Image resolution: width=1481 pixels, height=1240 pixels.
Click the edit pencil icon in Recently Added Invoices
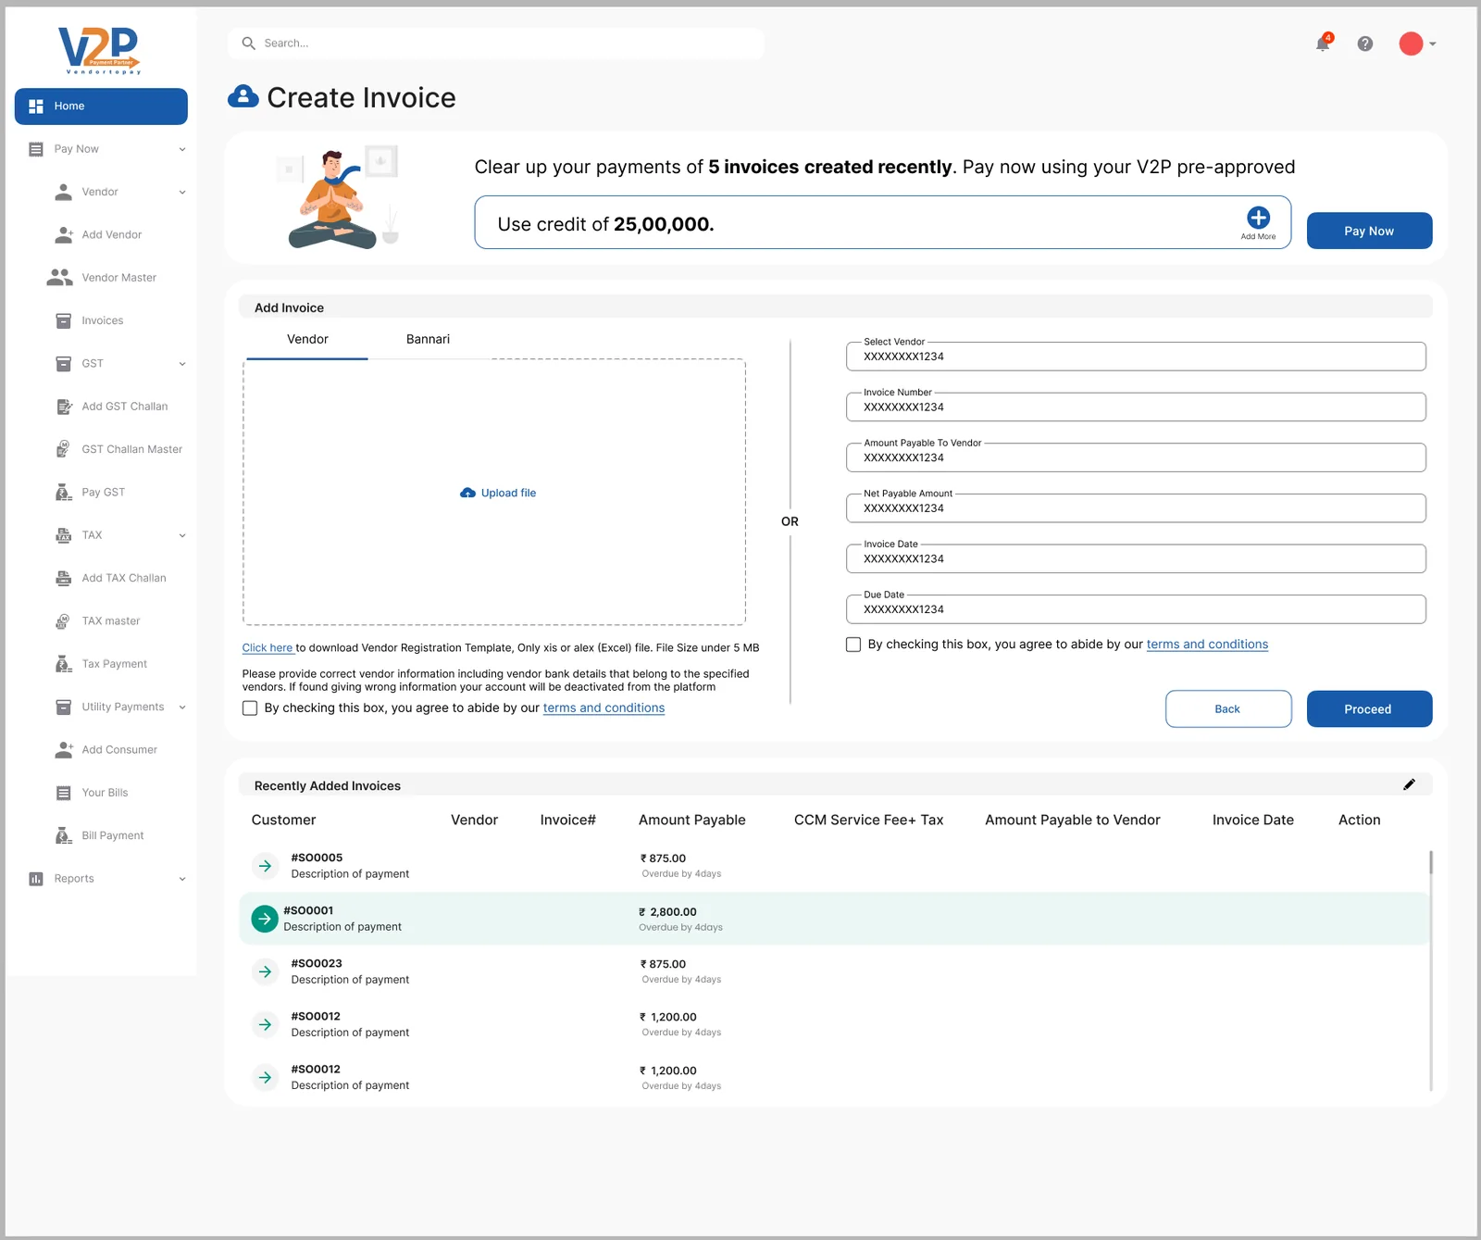(x=1409, y=784)
